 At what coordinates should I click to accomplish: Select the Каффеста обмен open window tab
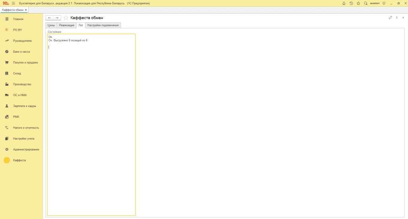[13, 10]
